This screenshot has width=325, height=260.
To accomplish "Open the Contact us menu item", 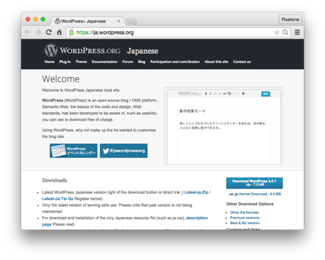I will pyautogui.click(x=242, y=62).
